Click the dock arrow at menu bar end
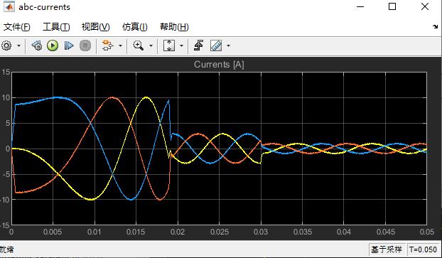 [x=435, y=26]
